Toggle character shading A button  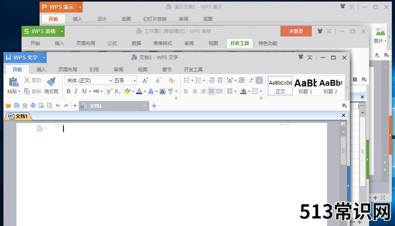coord(162,92)
